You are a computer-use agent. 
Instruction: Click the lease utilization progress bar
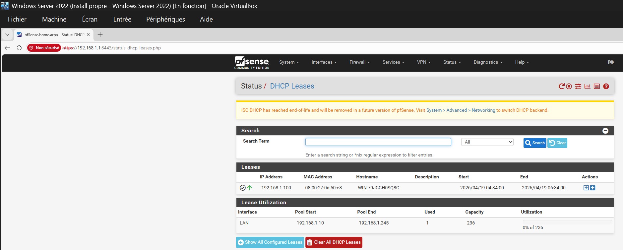567,222
